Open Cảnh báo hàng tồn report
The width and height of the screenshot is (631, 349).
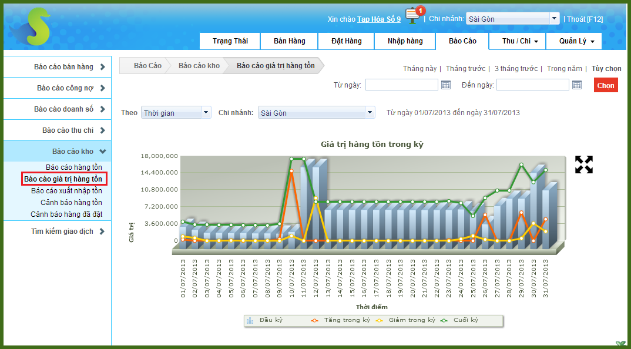point(71,202)
